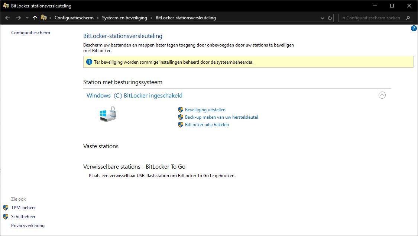This screenshot has width=418, height=236.
Task: Open Privacyverklaring link
Action: tap(28, 226)
